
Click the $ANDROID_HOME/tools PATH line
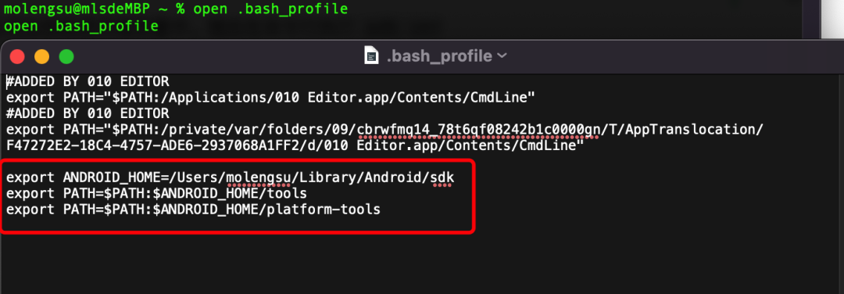point(156,193)
